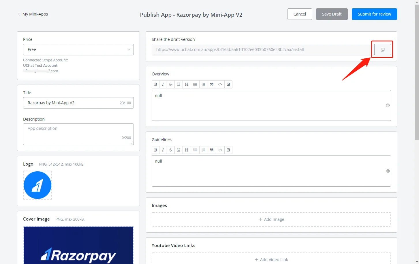Save Draft of the app

coord(332,14)
